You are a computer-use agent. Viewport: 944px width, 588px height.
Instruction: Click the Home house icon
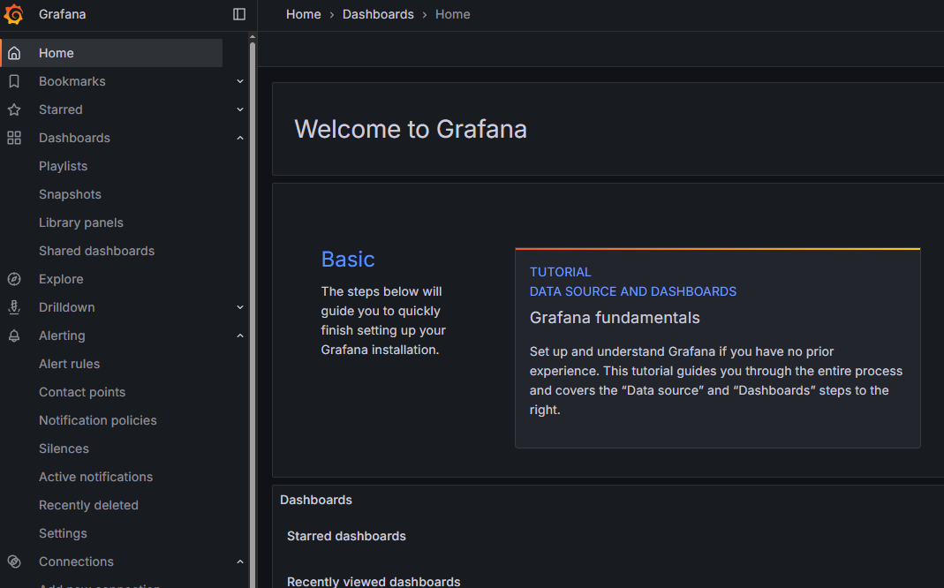point(14,53)
